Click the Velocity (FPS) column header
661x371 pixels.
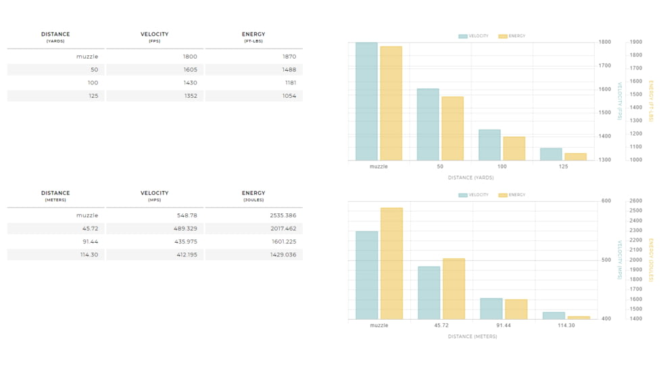pos(154,37)
